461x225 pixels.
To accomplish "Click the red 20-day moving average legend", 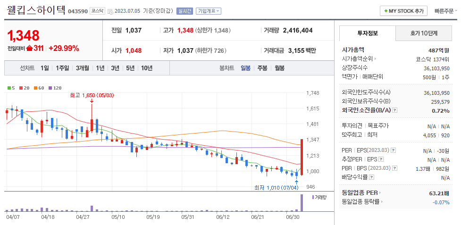I will pos(25,88).
